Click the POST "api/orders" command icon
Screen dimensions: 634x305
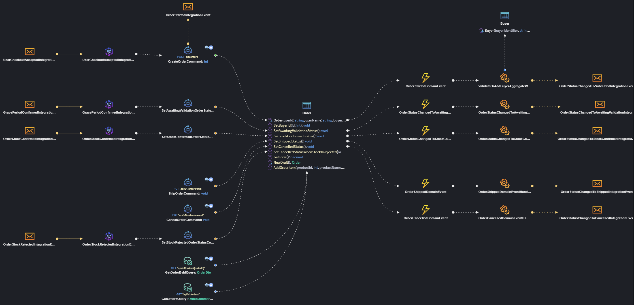(x=188, y=51)
